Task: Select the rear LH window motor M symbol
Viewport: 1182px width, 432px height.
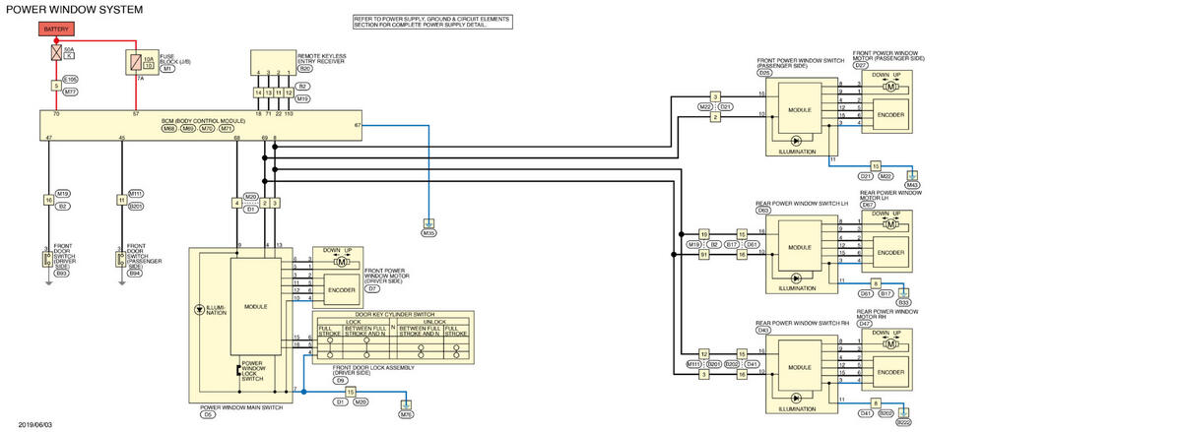Action: point(890,223)
